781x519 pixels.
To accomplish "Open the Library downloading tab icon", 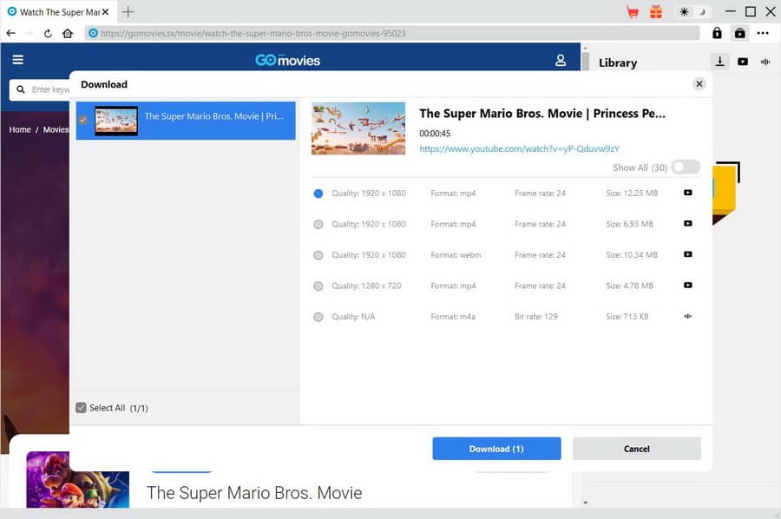I will point(719,62).
